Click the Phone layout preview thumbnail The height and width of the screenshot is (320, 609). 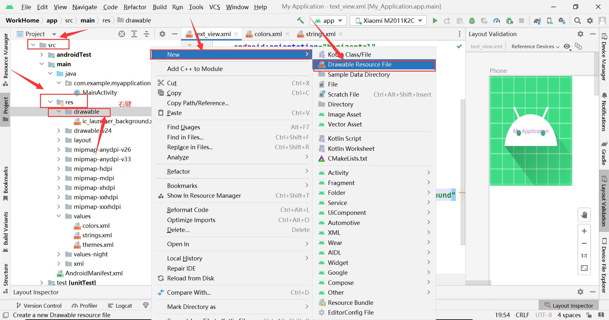531,131
